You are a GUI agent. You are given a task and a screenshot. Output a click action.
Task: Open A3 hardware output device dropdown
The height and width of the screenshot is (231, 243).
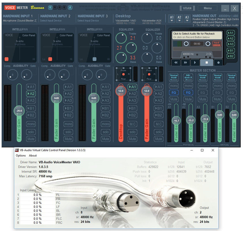click(187, 18)
